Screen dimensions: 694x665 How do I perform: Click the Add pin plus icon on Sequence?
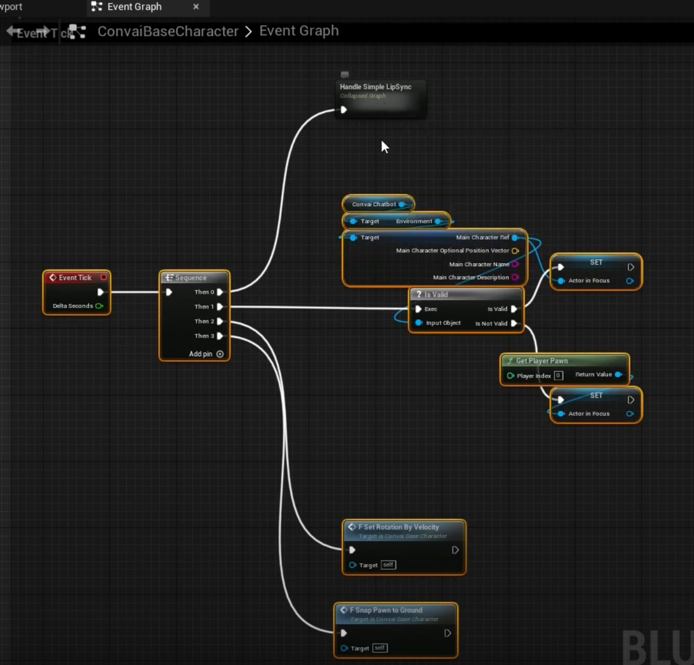[220, 354]
